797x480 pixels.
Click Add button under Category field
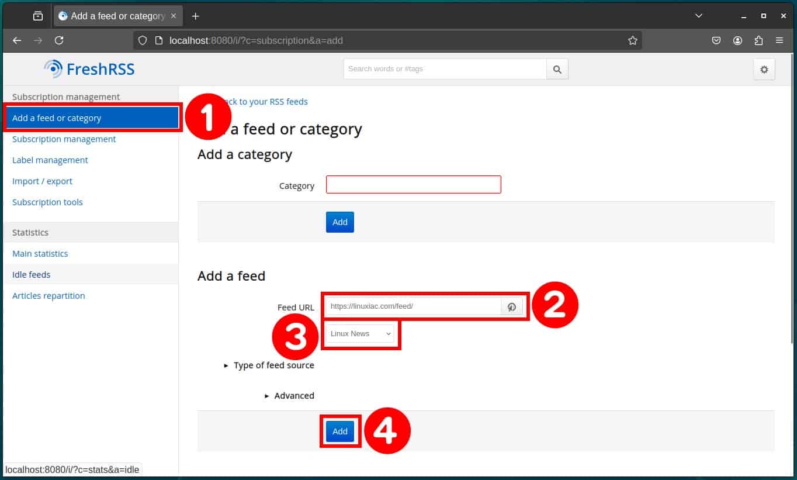[340, 222]
